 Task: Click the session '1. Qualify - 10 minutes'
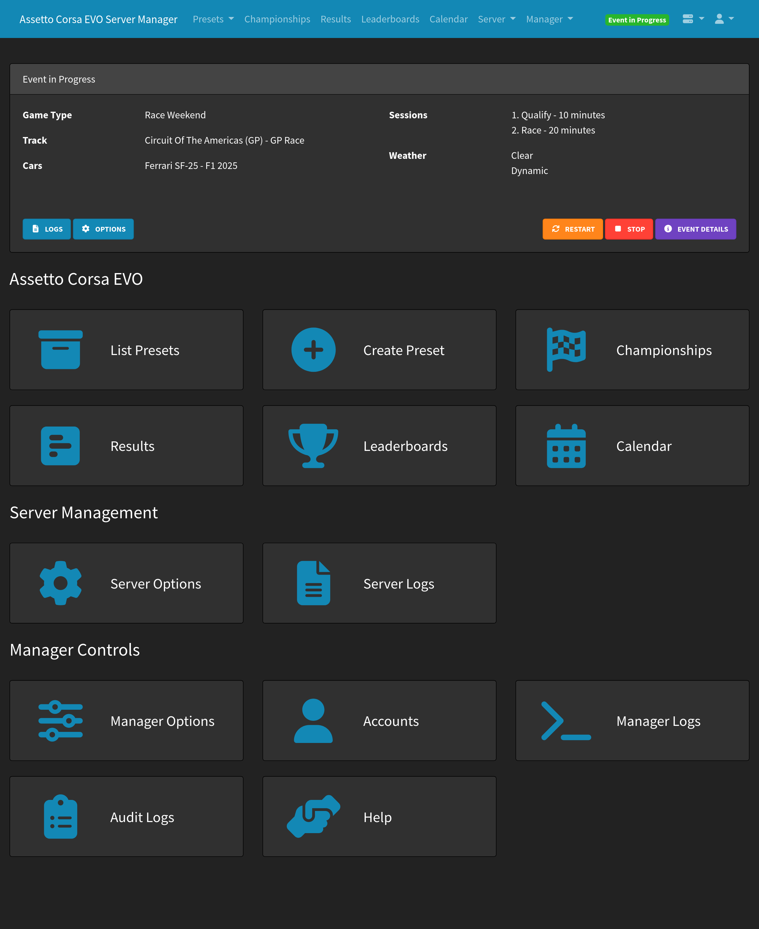(x=558, y=115)
